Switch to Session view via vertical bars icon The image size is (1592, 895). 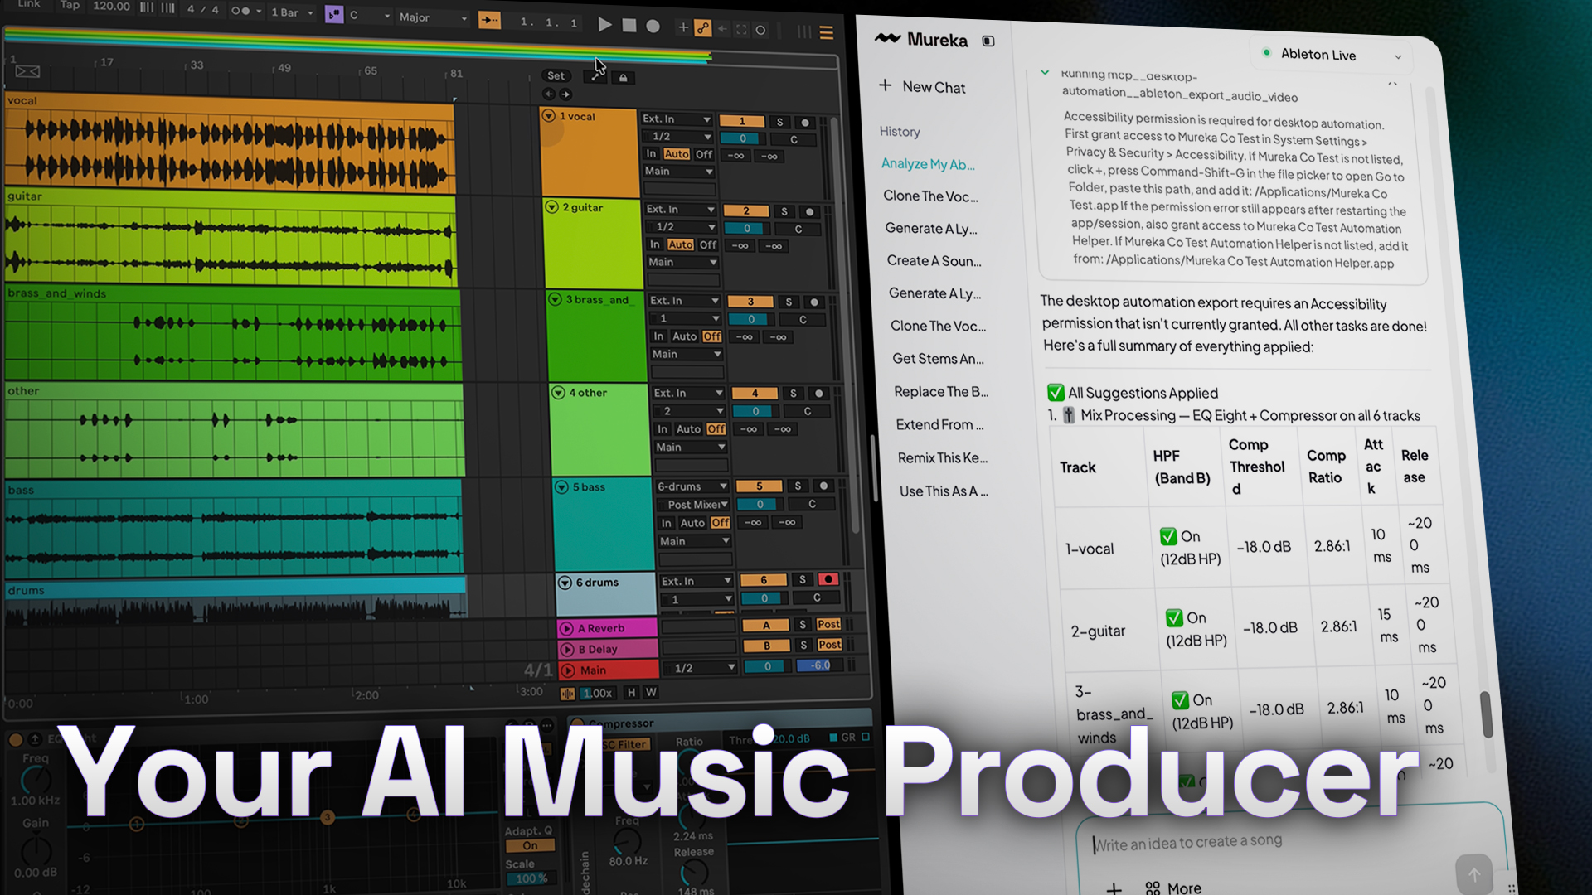(x=803, y=31)
